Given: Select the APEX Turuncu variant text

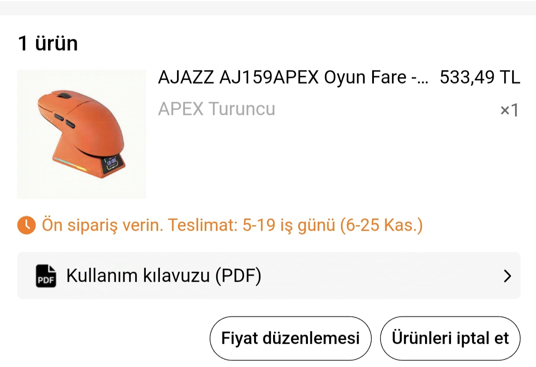Looking at the screenshot, I should 217,109.
